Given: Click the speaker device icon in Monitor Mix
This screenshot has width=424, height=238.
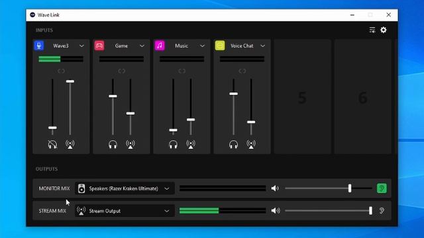Looking at the screenshot, I should (x=81, y=188).
